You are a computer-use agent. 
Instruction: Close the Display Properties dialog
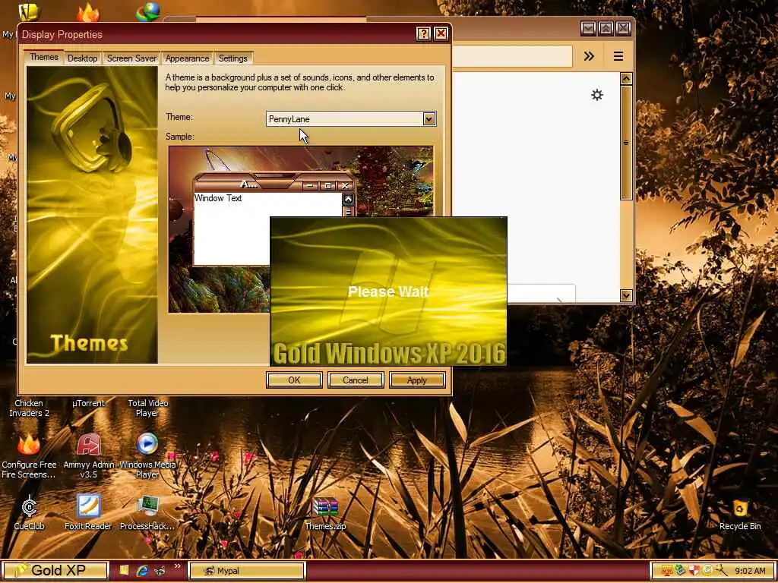[x=441, y=33]
